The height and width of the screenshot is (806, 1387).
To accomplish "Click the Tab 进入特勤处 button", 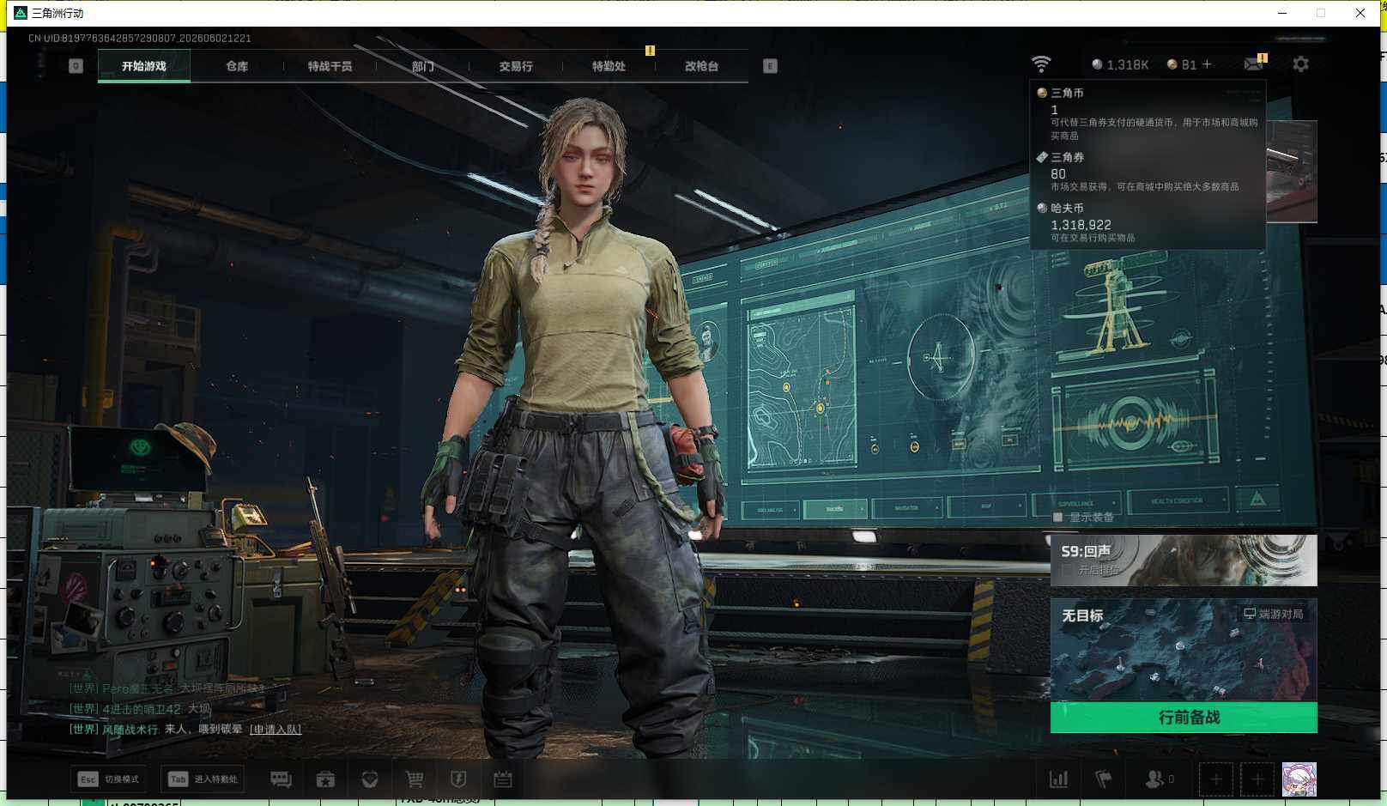I will click(x=203, y=779).
